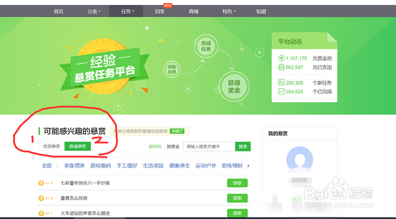This screenshot has width=396, height=219.
Task: Select the 美食/营养 category
Action: pyautogui.click(x=74, y=166)
